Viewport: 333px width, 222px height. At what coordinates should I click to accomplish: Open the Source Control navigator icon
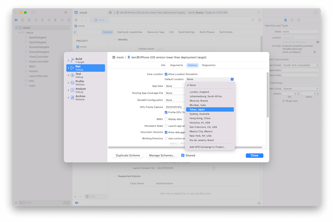pyautogui.click(x=23, y=20)
